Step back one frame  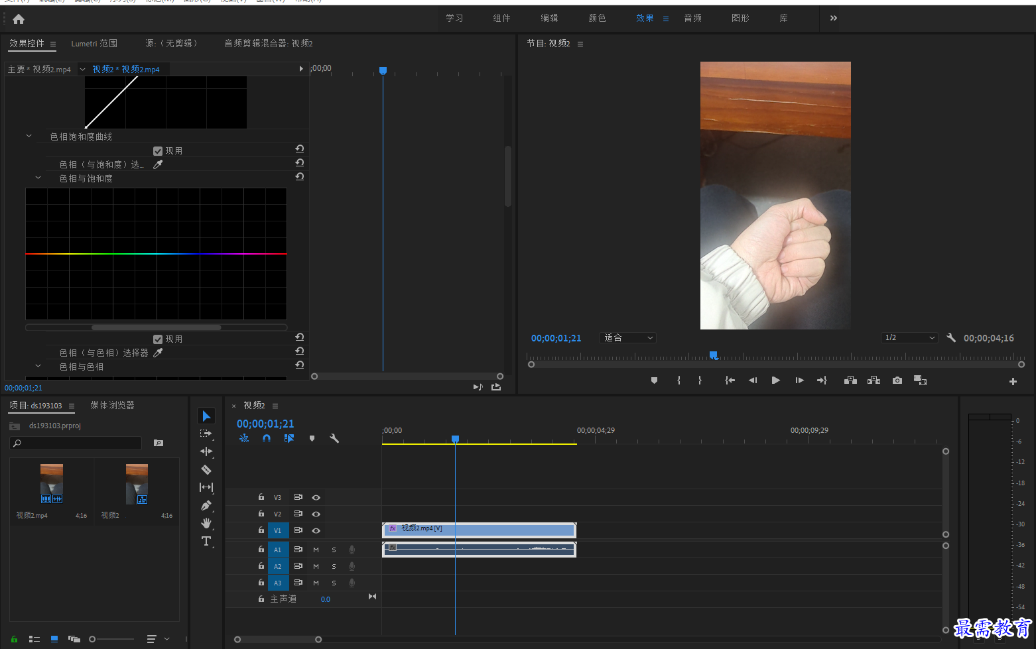click(x=753, y=381)
